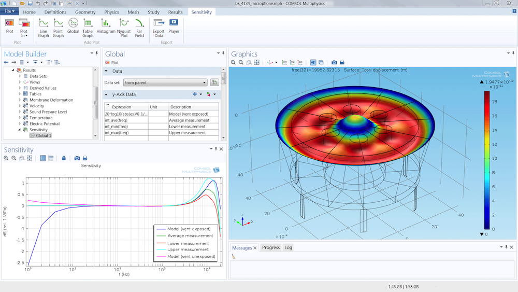The height and width of the screenshot is (292, 518).
Task: Open the Data set dropdown
Action: point(165,82)
